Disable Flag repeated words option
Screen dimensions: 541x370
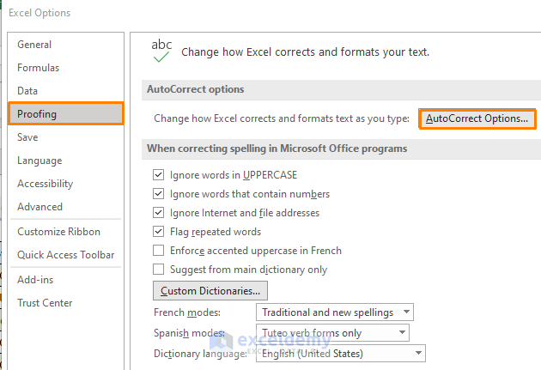[158, 232]
